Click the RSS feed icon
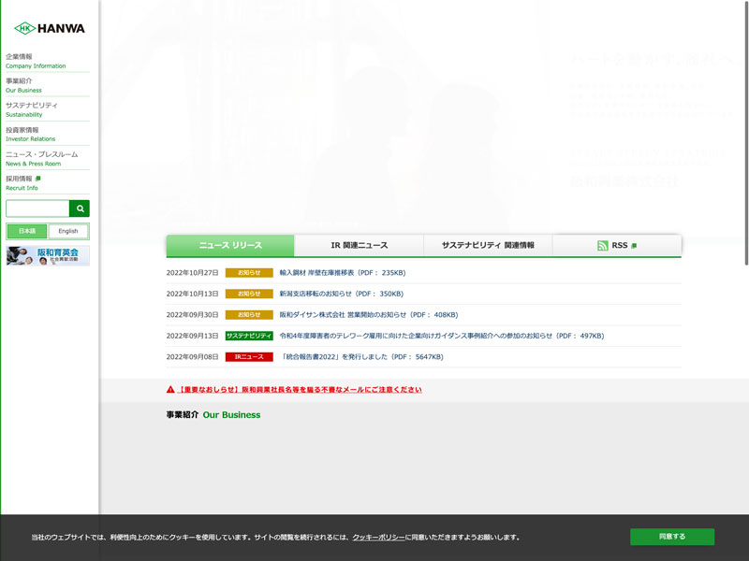Viewport: 749px width, 561px height. click(603, 246)
